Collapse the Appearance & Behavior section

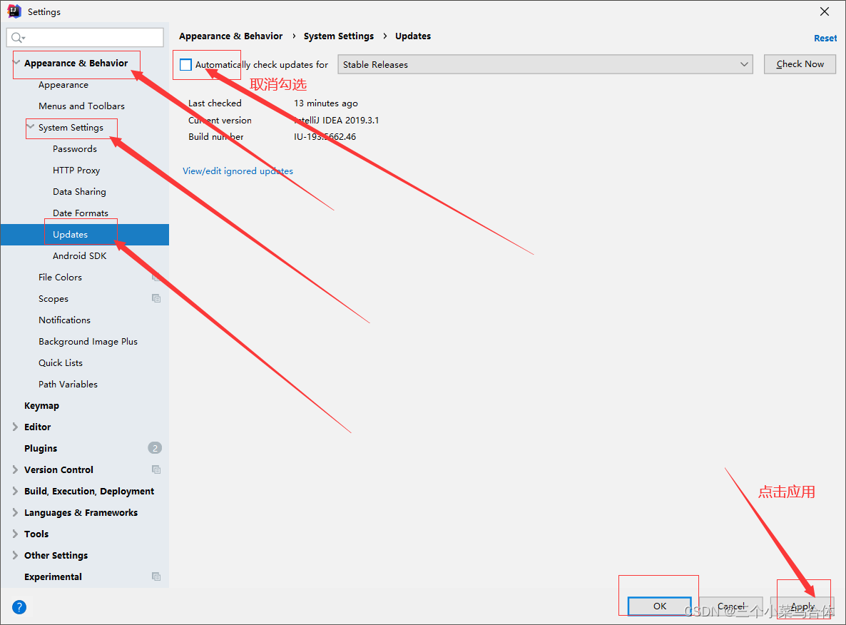point(16,63)
